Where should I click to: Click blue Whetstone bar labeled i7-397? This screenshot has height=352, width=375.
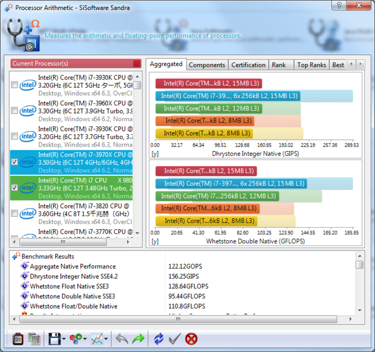point(231,184)
